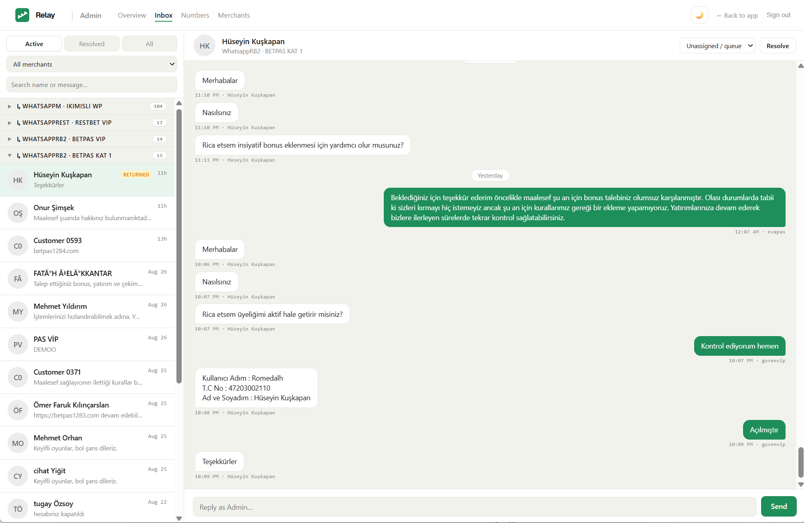Image resolution: width=804 pixels, height=523 pixels.
Task: Switch to the All filter tab
Action: pos(150,44)
